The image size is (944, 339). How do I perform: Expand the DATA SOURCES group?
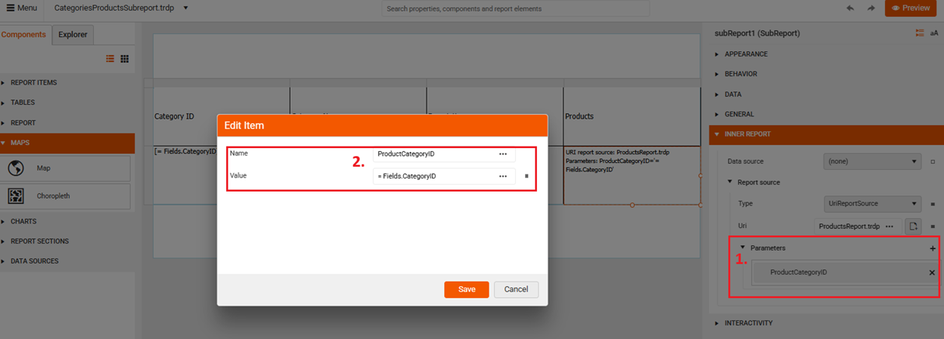(67, 261)
